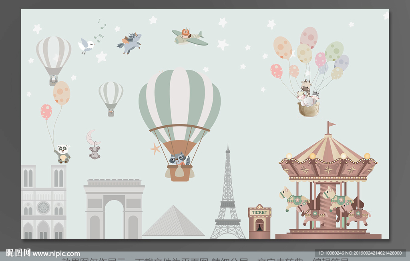This screenshot has width=410, height=261.
Task: Select the carousel canopy roof
Action: pos(328,158)
